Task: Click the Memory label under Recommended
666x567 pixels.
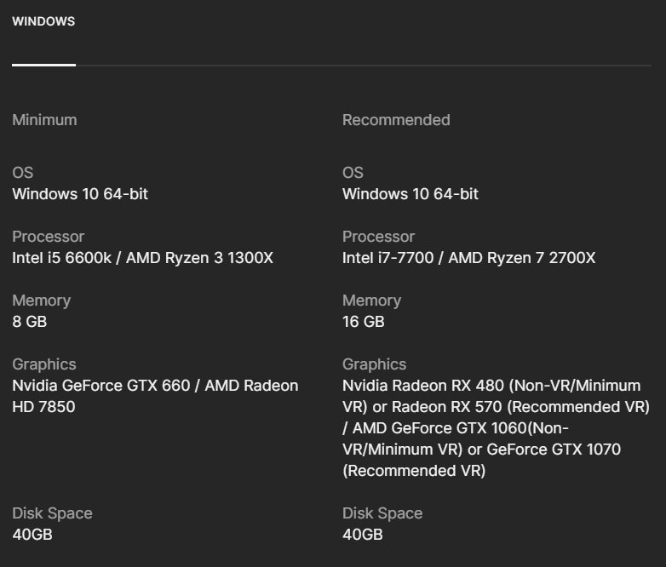Action: (371, 301)
